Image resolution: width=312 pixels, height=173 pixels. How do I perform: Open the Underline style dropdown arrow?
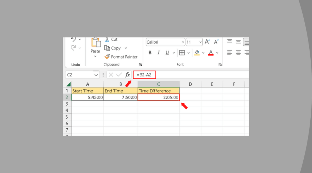[174, 53]
